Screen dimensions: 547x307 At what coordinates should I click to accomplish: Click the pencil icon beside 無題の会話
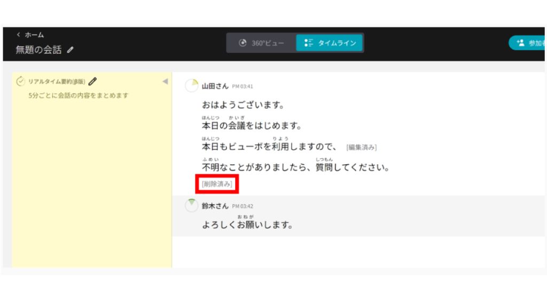click(71, 50)
